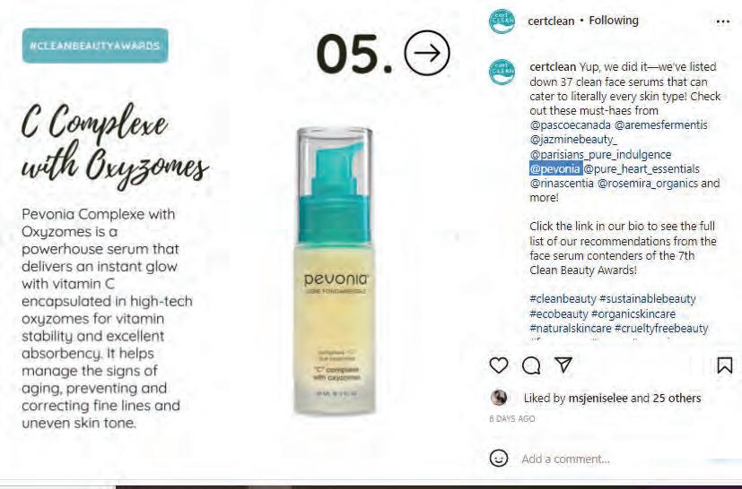Image resolution: width=742 pixels, height=489 pixels.
Task: Open the #crueltyfreebeauty hashtag
Action: point(660,329)
